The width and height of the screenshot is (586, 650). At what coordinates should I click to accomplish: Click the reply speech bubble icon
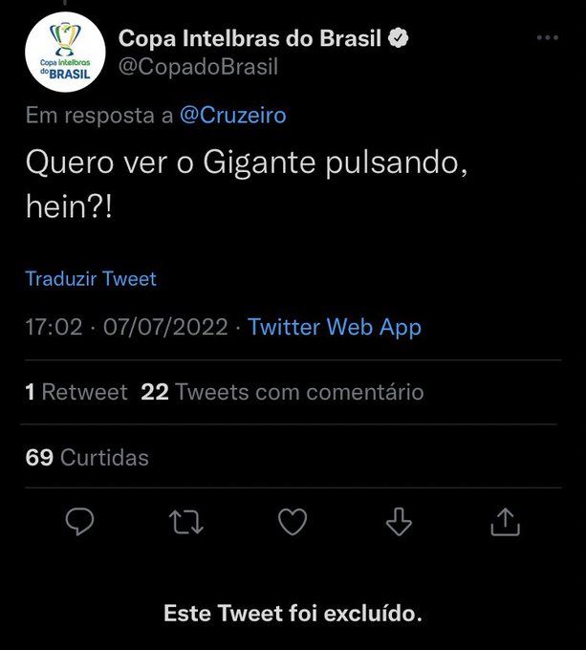click(79, 521)
